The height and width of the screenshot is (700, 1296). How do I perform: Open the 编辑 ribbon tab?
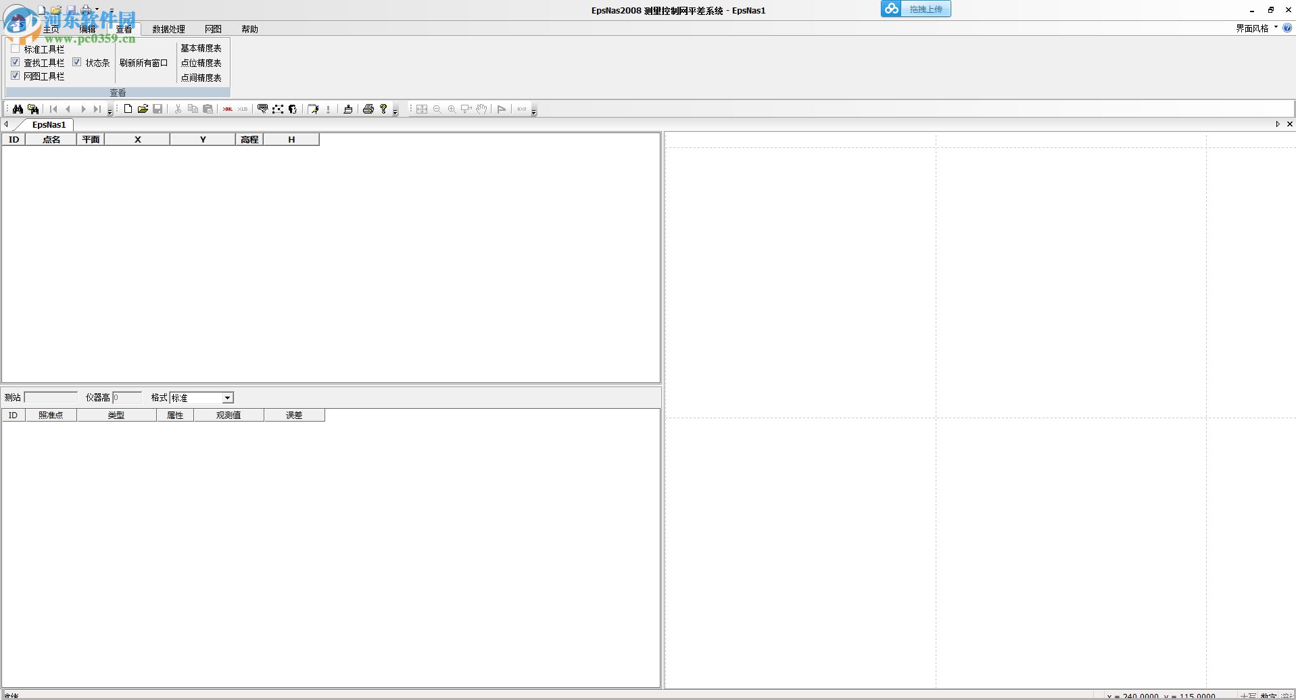88,29
